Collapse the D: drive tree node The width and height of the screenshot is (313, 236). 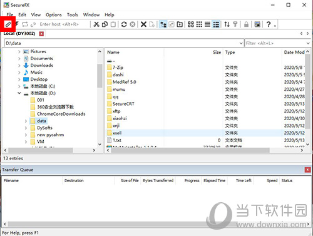pyautogui.click(x=19, y=93)
